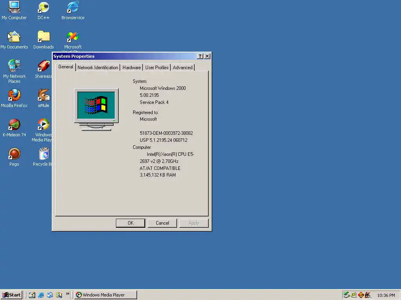Image resolution: width=401 pixels, height=300 pixels.
Task: Click the system tray clock 10:36 PM
Action: tap(386, 295)
